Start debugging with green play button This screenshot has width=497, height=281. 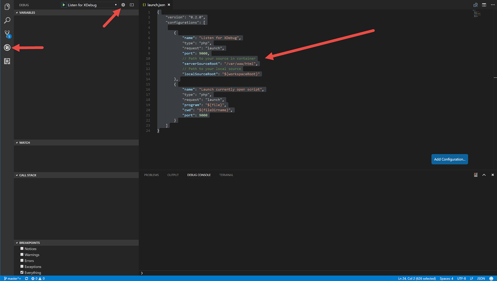coord(64,5)
